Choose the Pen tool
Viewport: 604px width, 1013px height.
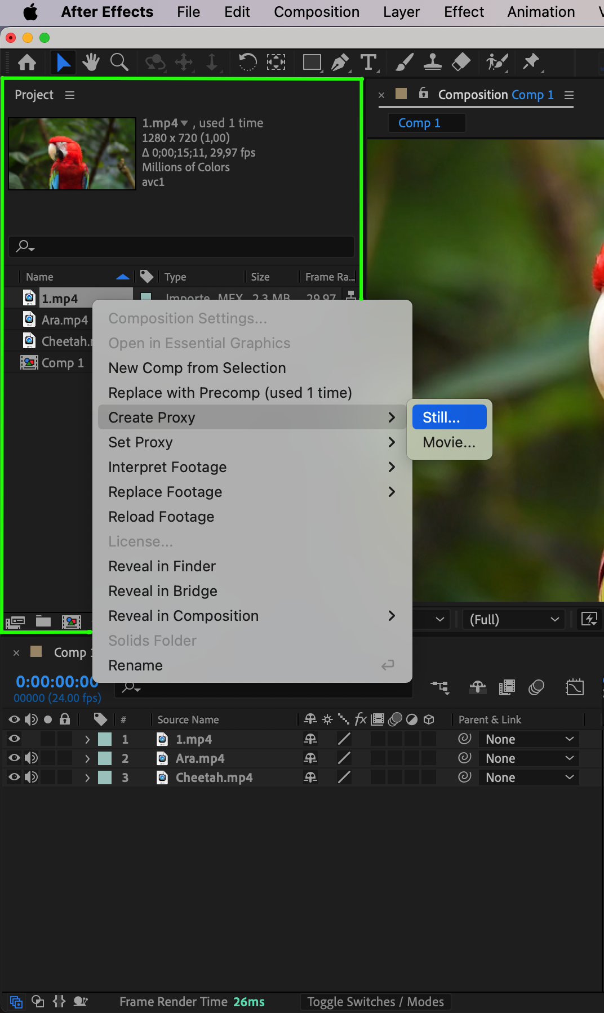click(x=340, y=62)
